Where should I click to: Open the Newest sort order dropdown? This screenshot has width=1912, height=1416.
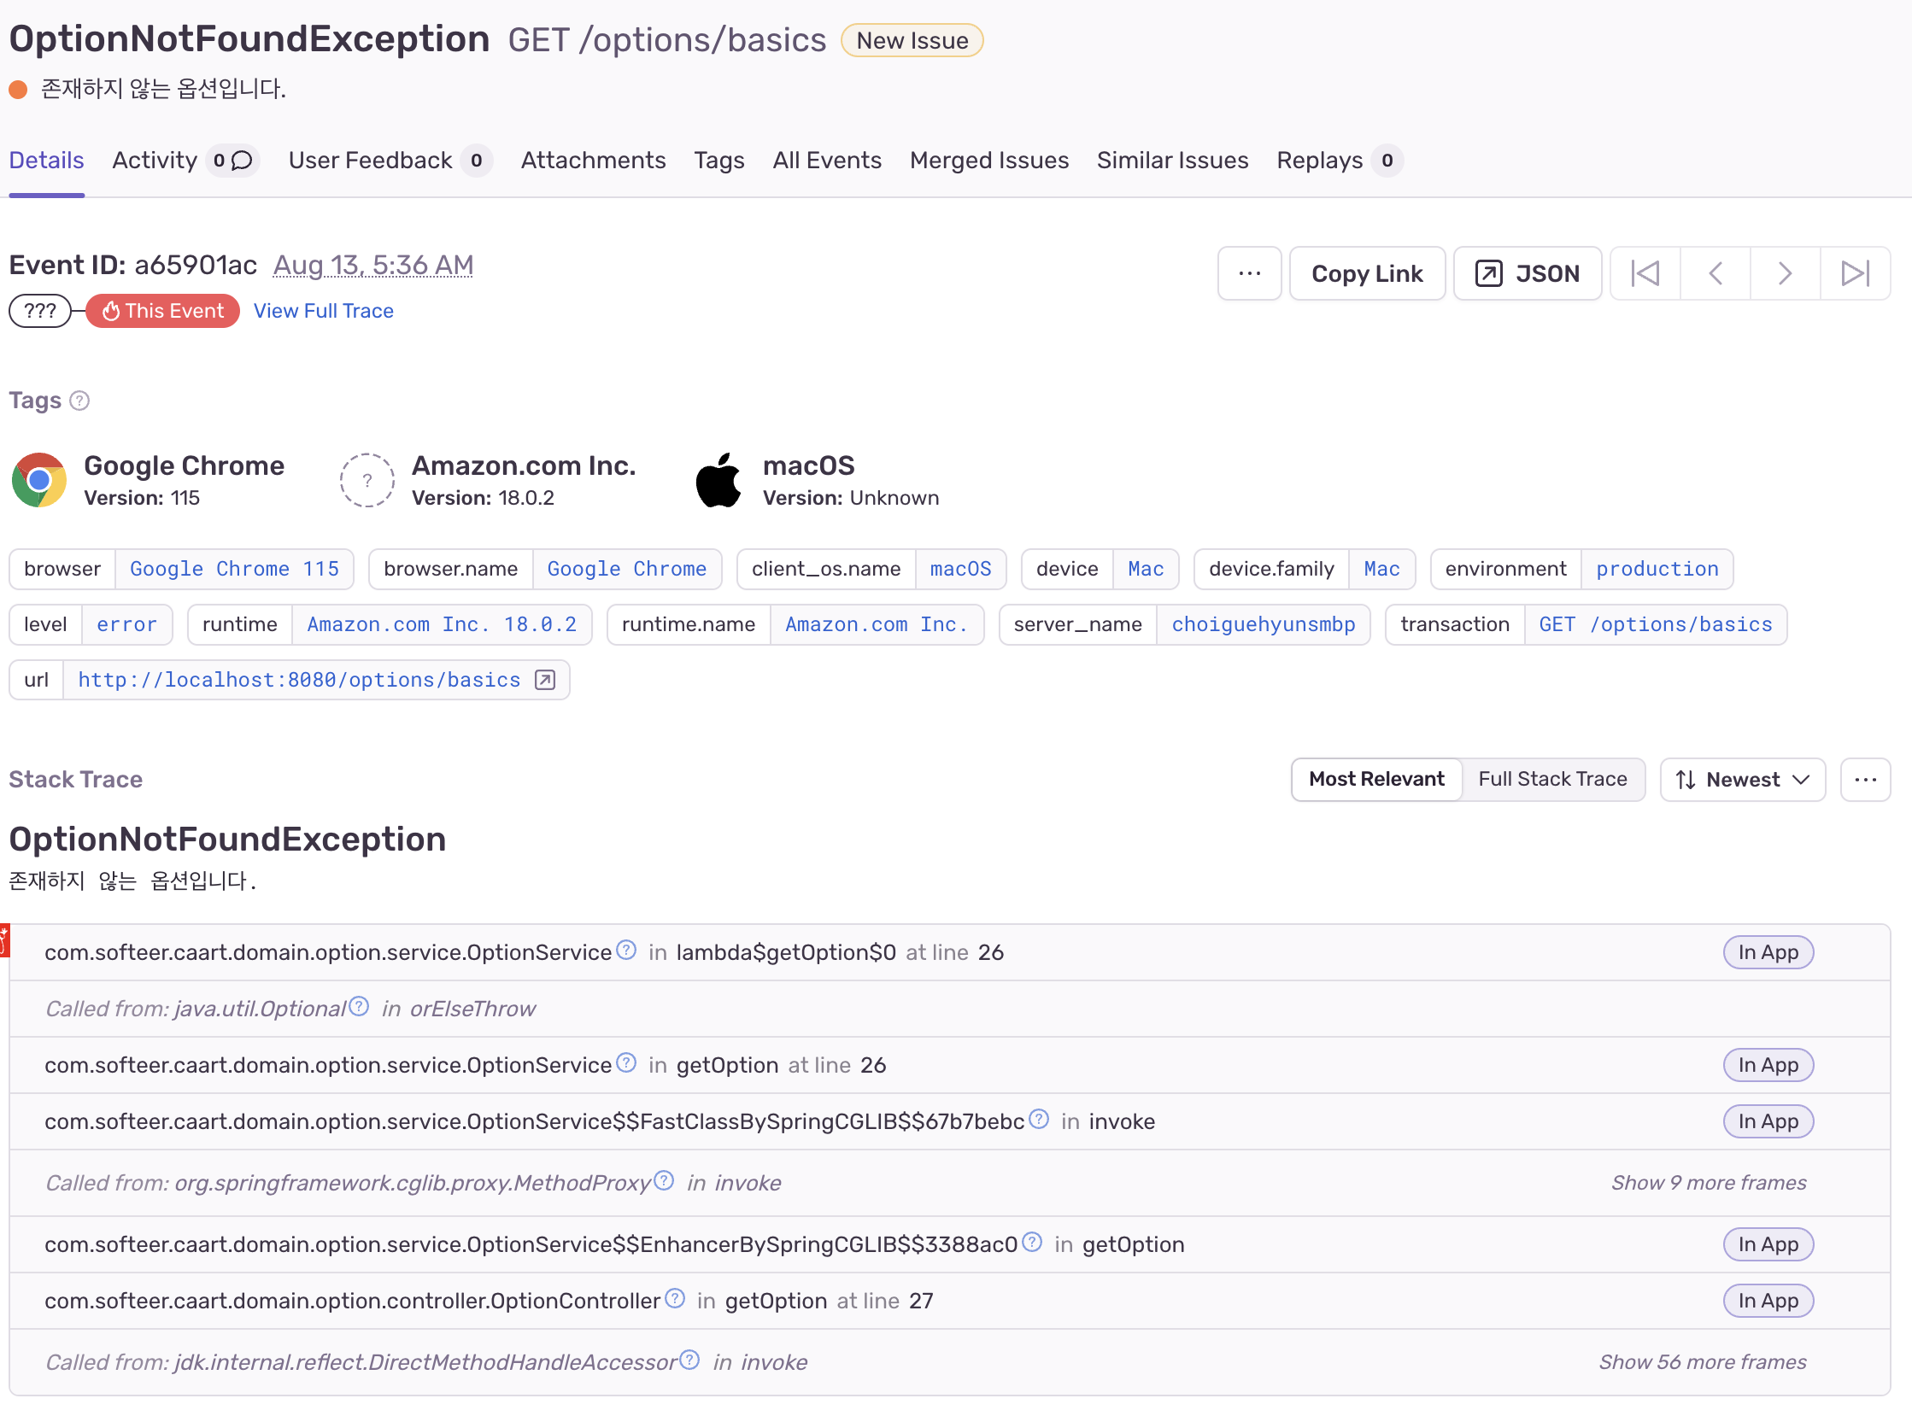(1742, 779)
